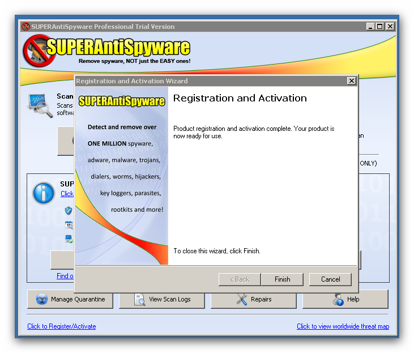
Task: Follow the Click to Register/Activate link
Action: [62, 326]
